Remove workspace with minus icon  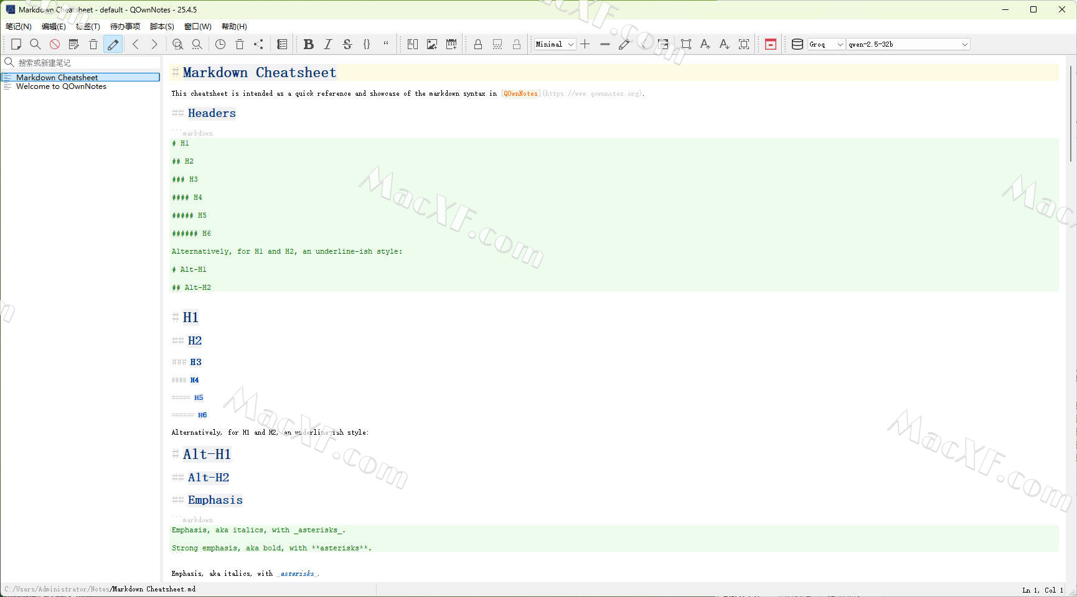[x=604, y=44]
